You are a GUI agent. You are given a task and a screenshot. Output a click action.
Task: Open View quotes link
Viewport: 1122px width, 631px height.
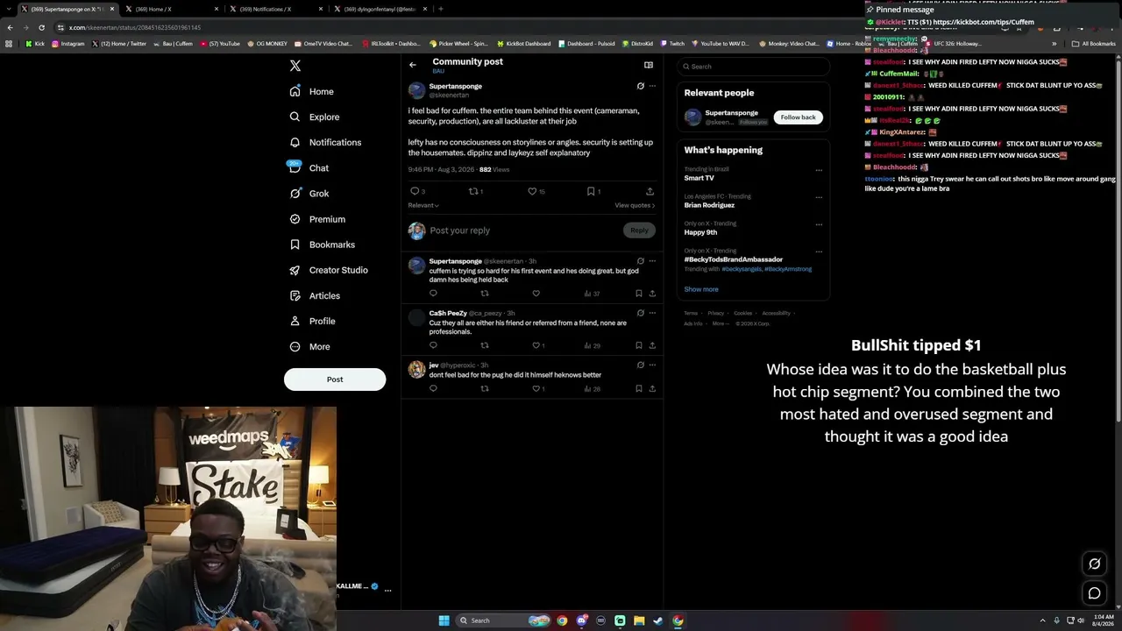pos(635,205)
